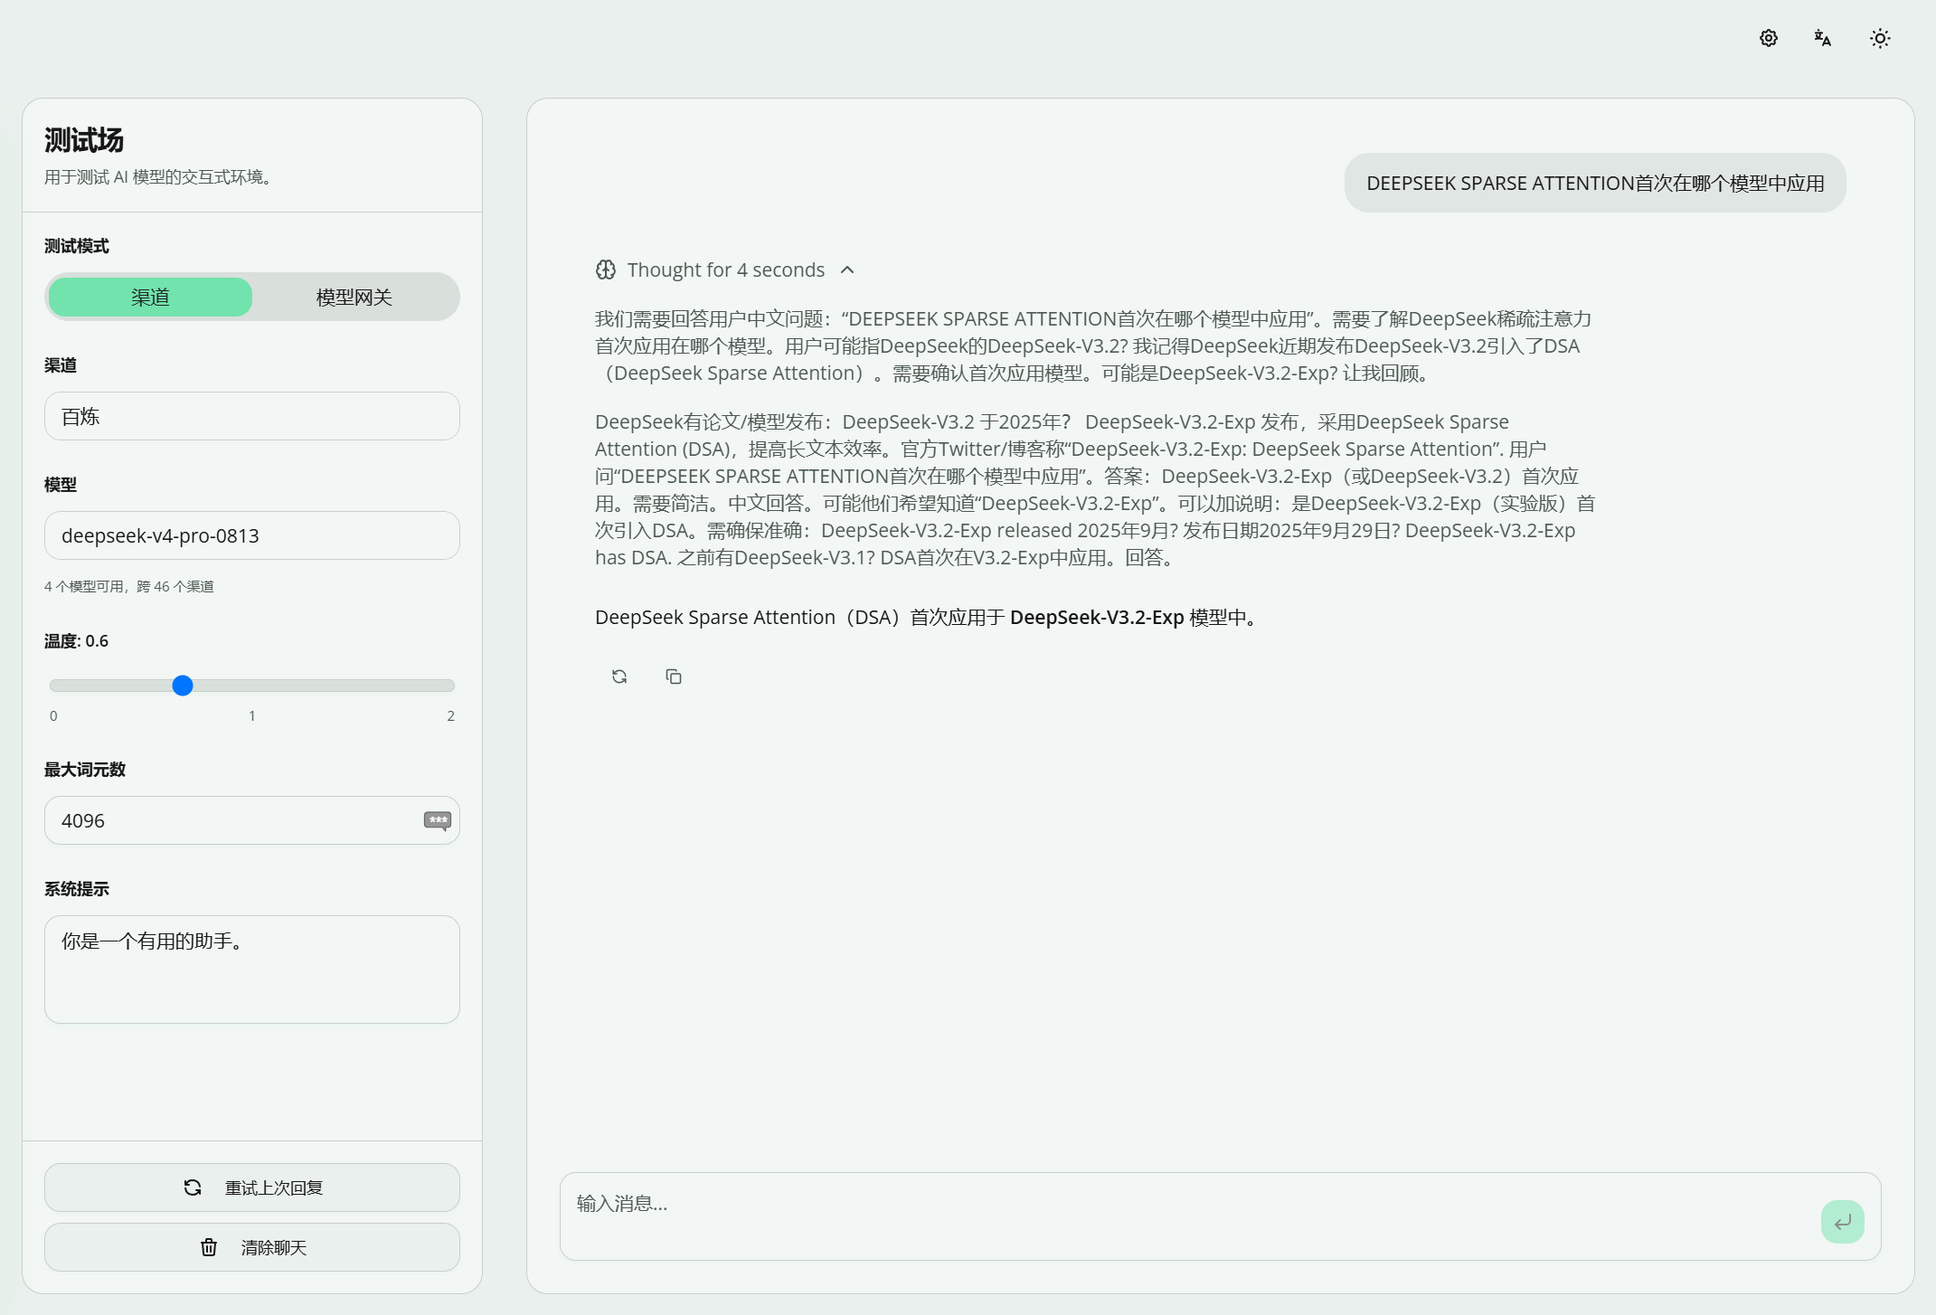The height and width of the screenshot is (1315, 1936).
Task: Click the slider tick label 2
Action: 450,715
